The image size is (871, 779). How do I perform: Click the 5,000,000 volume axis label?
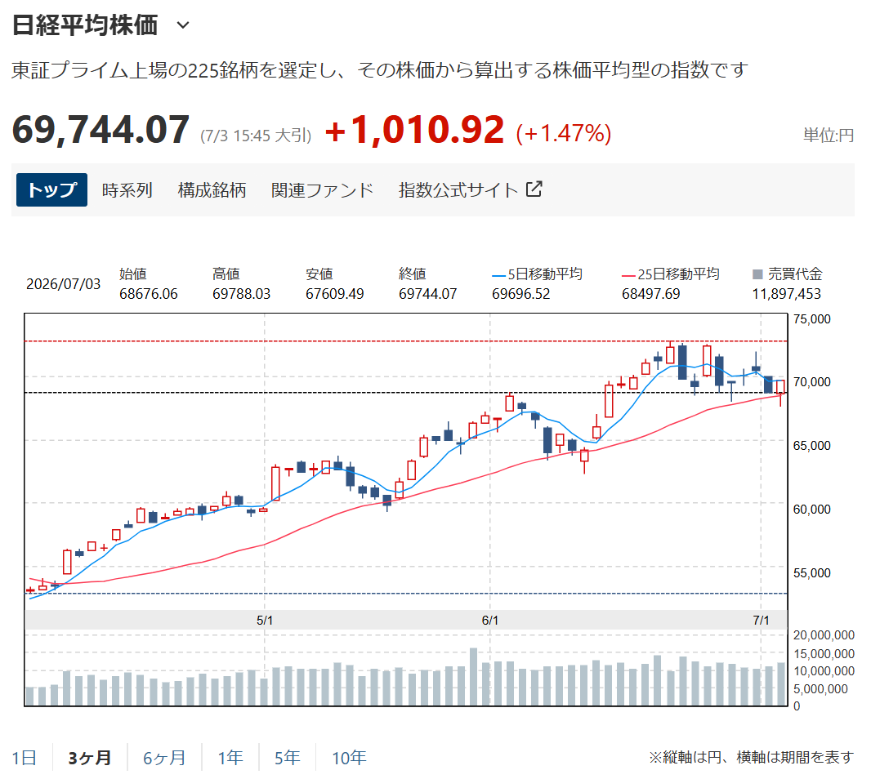click(x=820, y=688)
